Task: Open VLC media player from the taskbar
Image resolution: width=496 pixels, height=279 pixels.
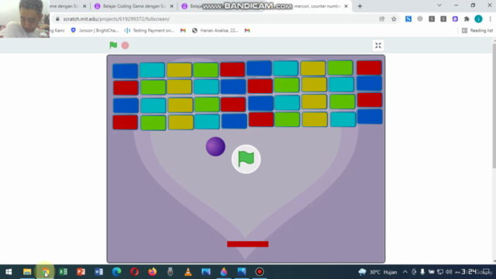Action: click(188, 272)
